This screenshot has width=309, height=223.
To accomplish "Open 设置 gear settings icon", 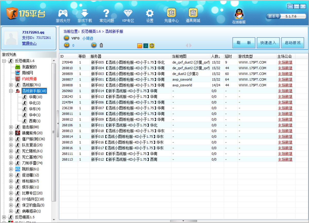I will pos(150,13).
